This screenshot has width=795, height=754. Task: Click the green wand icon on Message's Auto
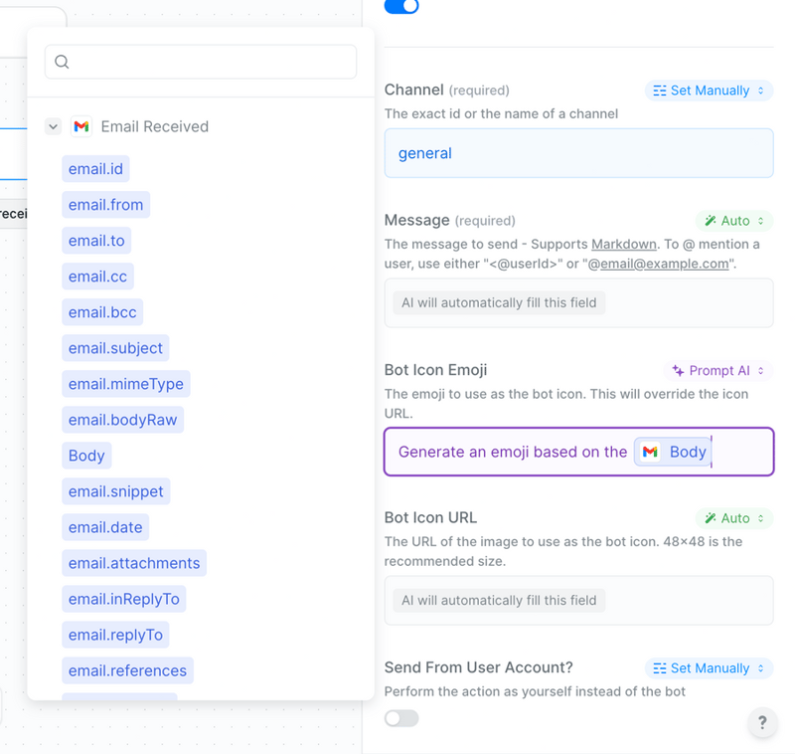pos(713,220)
